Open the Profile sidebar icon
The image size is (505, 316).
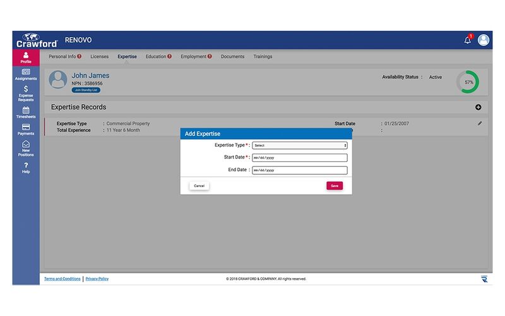pyautogui.click(x=26, y=56)
